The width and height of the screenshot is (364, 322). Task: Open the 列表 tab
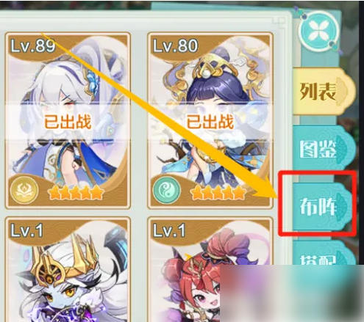[324, 92]
